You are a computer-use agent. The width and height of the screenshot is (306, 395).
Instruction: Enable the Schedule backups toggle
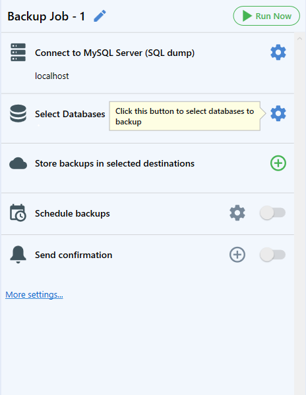[x=273, y=213]
